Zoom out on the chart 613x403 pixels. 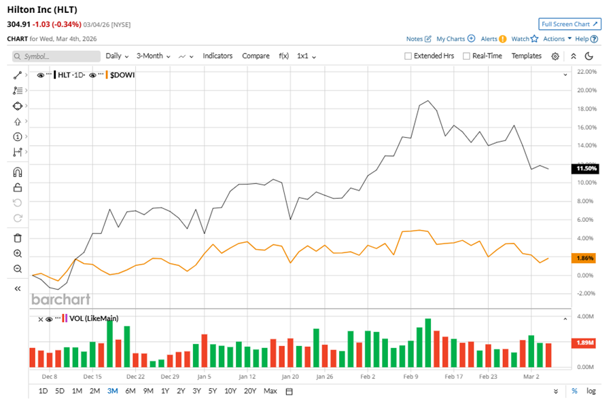pos(18,269)
